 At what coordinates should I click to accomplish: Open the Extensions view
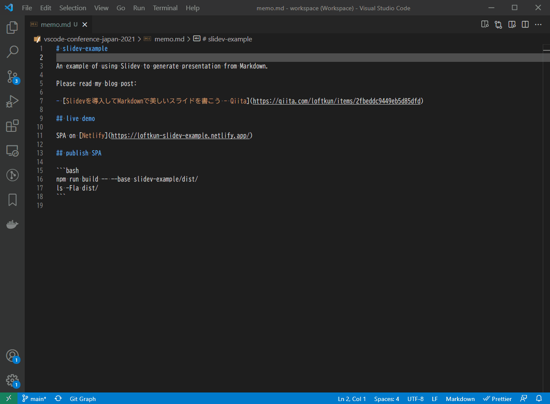pos(12,126)
